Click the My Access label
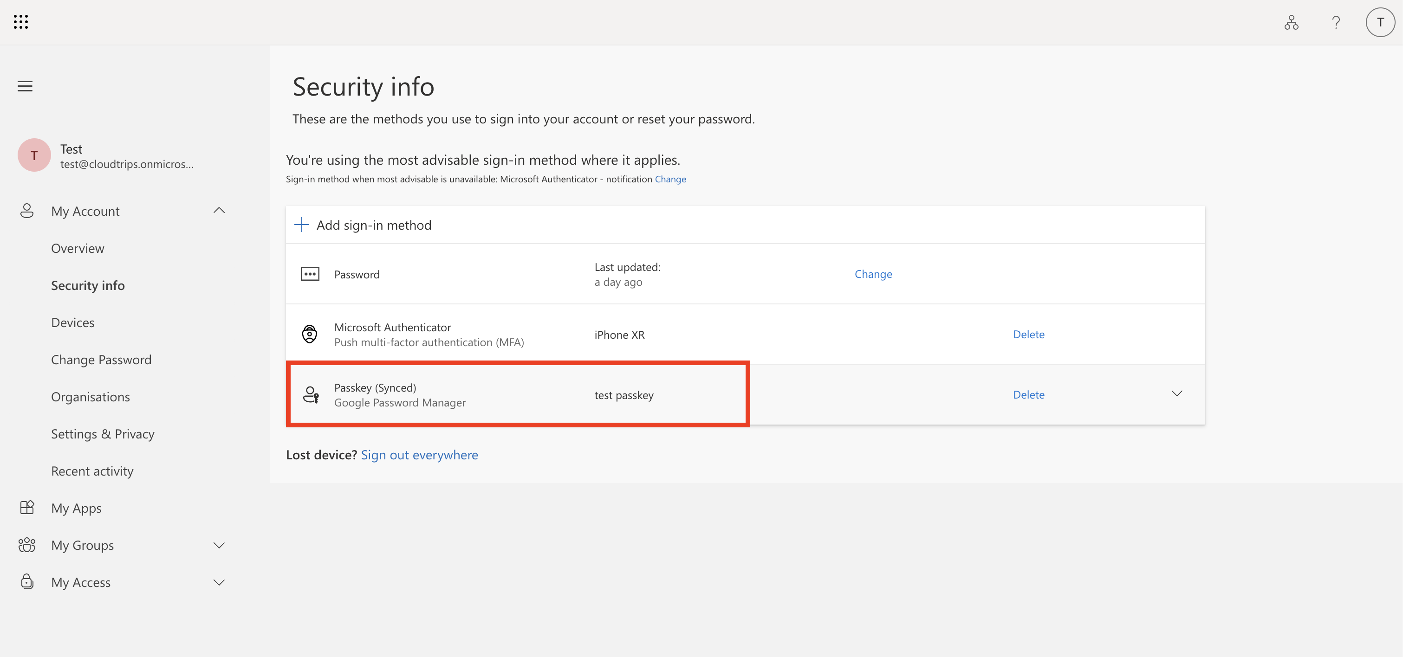The height and width of the screenshot is (657, 1403). tap(81, 582)
